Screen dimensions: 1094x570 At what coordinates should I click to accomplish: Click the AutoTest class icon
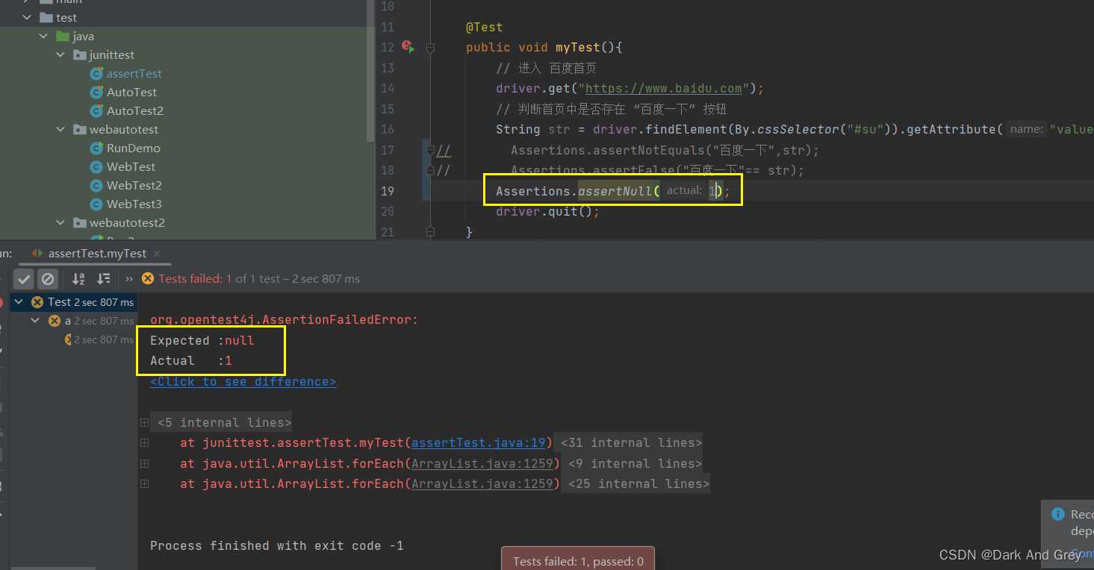click(x=96, y=93)
